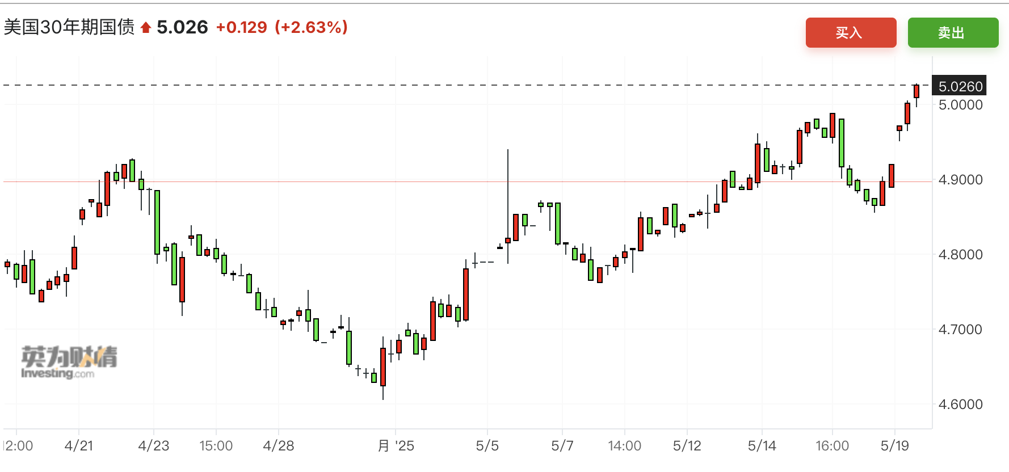Select the 4/28 date on time axis

(279, 446)
